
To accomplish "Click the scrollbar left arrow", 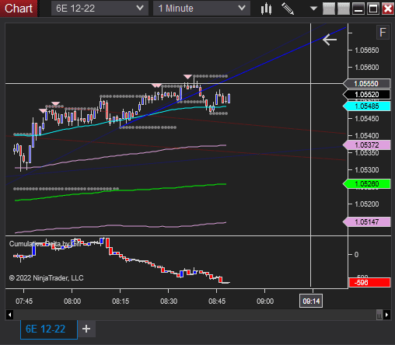I will point(9,315).
